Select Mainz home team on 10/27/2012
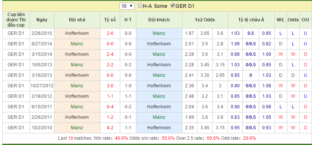This screenshot has width=312, height=145. point(77,86)
